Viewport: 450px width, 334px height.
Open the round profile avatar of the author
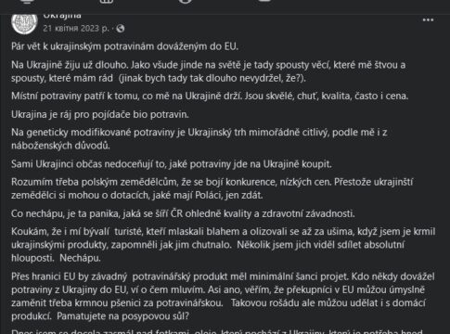24,22
